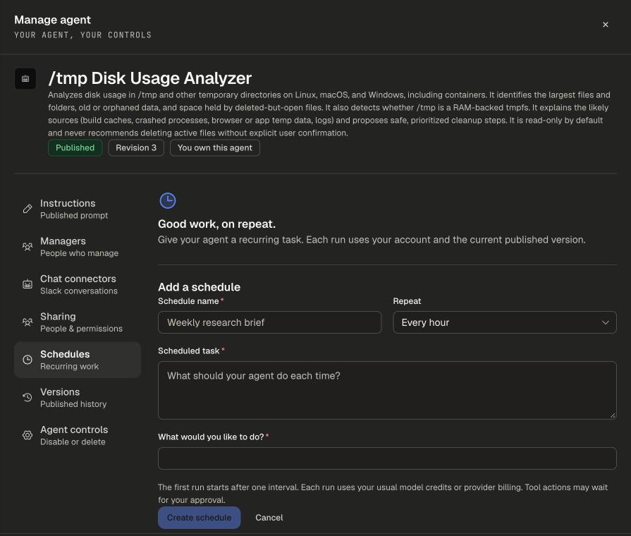The height and width of the screenshot is (536, 631).
Task: Click the Create schedule button
Action: [x=200, y=518]
